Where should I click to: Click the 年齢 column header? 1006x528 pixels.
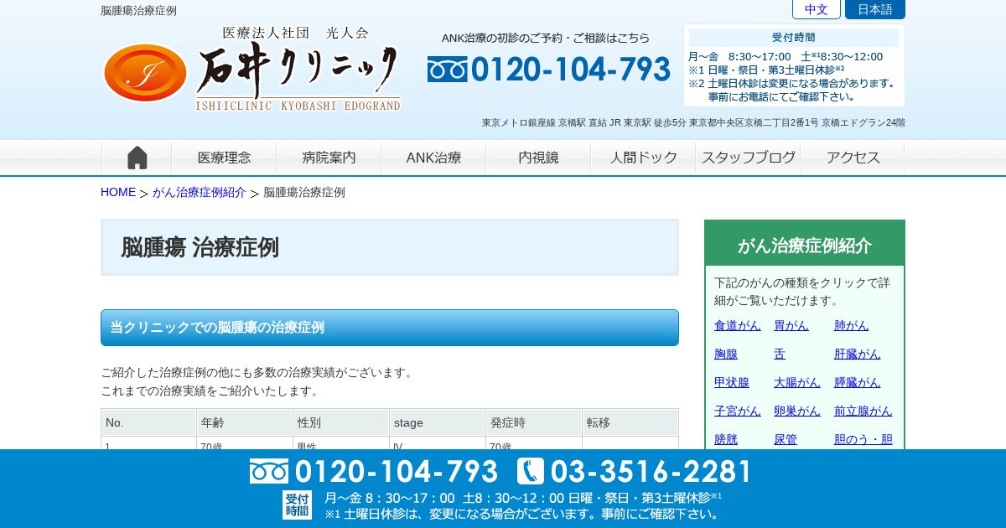point(245,422)
